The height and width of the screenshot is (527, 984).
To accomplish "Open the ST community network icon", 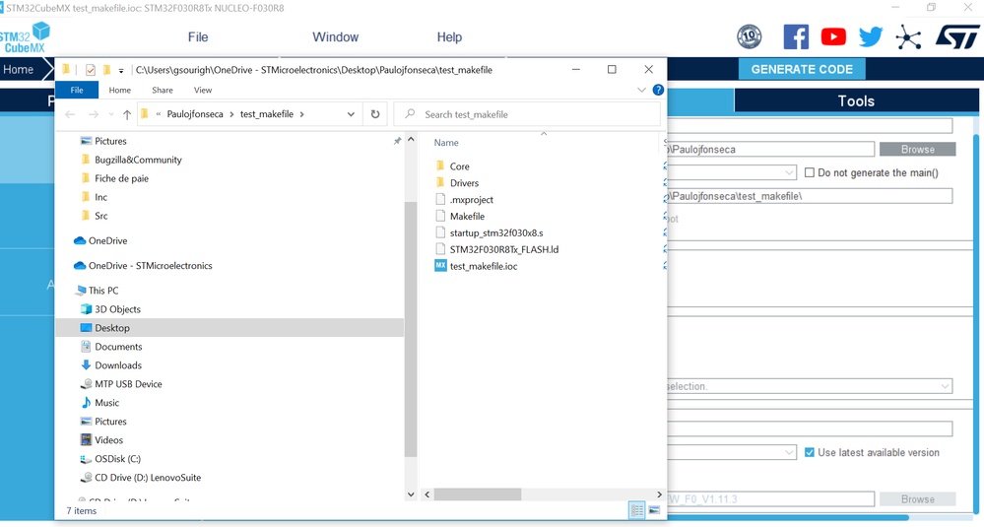I will tap(908, 37).
